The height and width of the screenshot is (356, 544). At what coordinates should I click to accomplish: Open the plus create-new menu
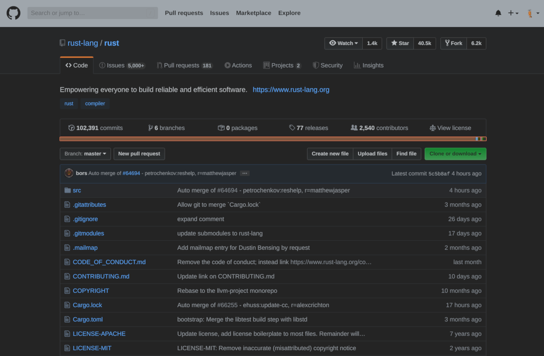pyautogui.click(x=513, y=13)
